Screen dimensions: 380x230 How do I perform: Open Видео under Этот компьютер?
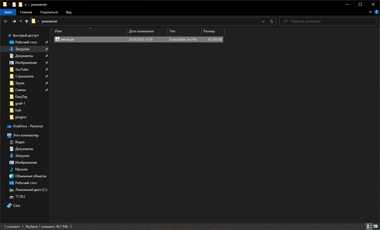point(20,142)
